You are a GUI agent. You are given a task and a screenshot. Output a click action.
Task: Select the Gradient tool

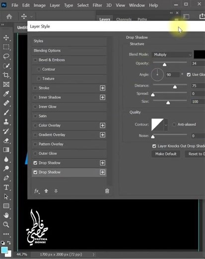(6, 150)
